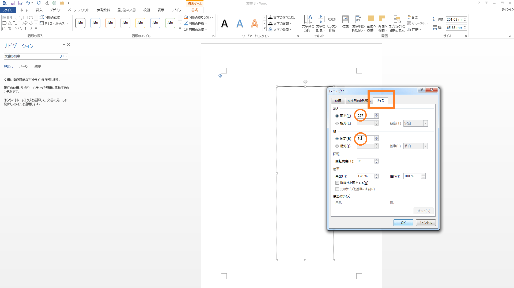The height and width of the screenshot is (288, 514).
Task: Select height Relative (相対(L)) radio button
Action: click(337, 123)
